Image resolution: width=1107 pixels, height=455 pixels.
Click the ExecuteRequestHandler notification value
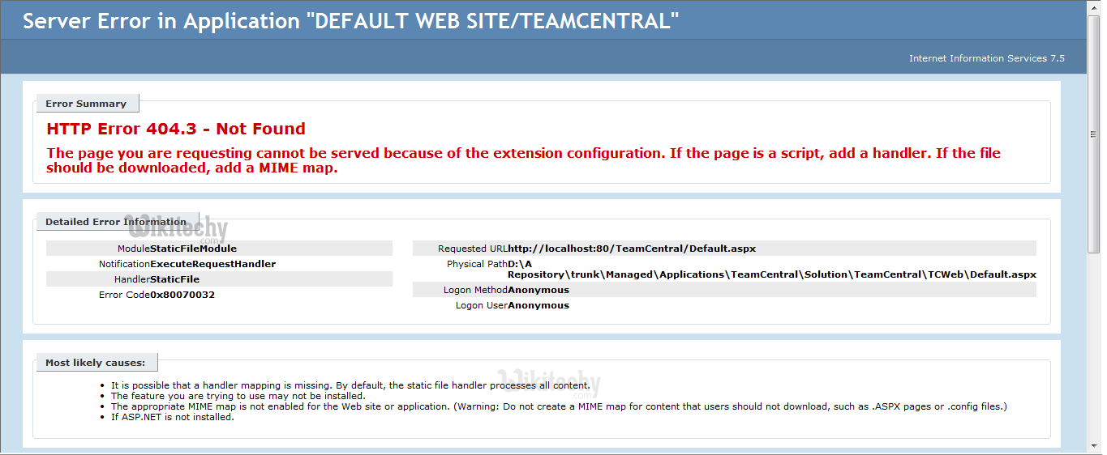[213, 264]
